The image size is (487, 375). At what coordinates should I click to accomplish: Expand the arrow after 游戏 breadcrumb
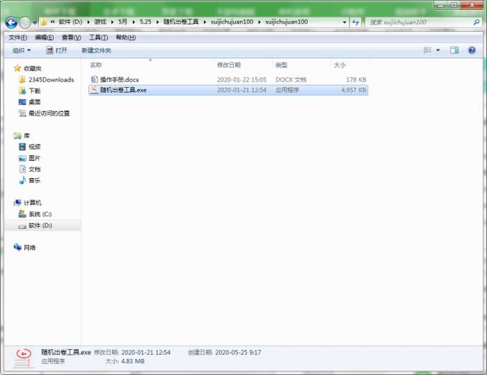point(112,22)
